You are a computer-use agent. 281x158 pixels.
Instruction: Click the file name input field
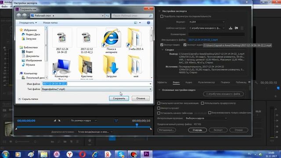coord(95,84)
